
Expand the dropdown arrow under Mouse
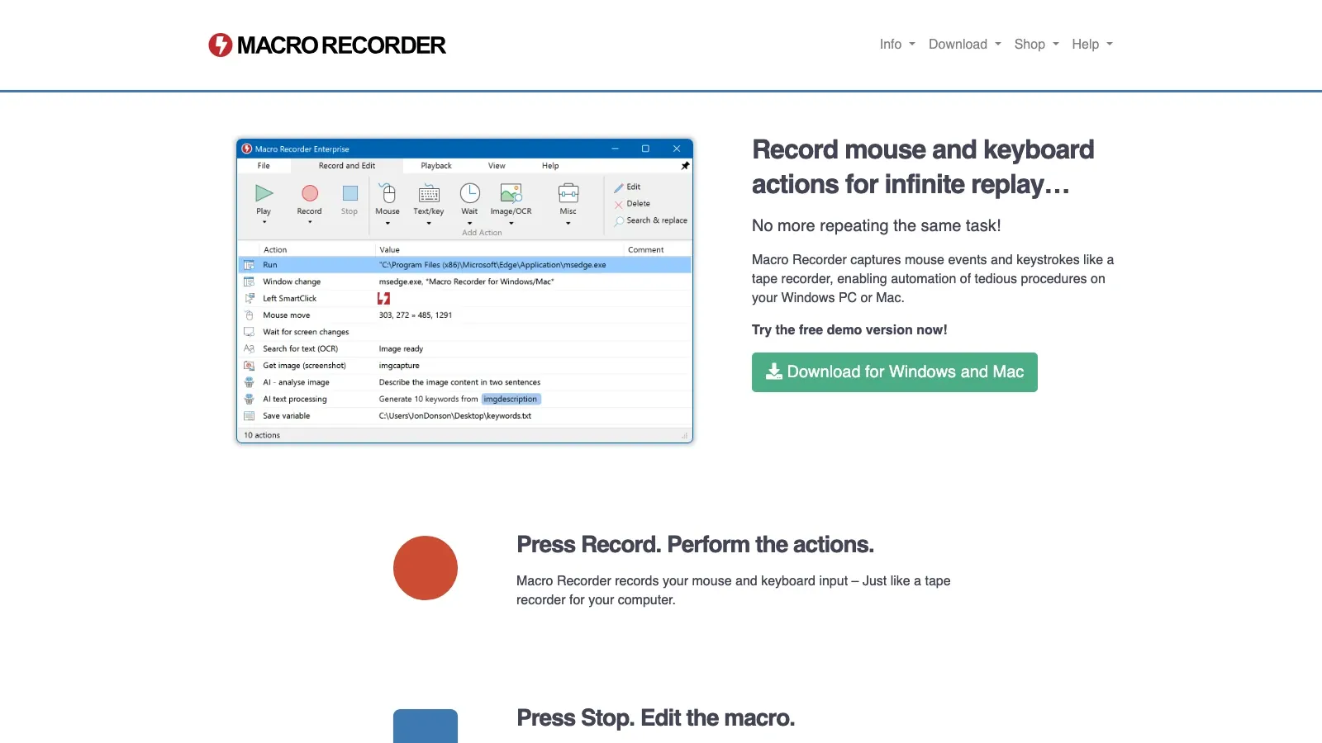(x=388, y=223)
